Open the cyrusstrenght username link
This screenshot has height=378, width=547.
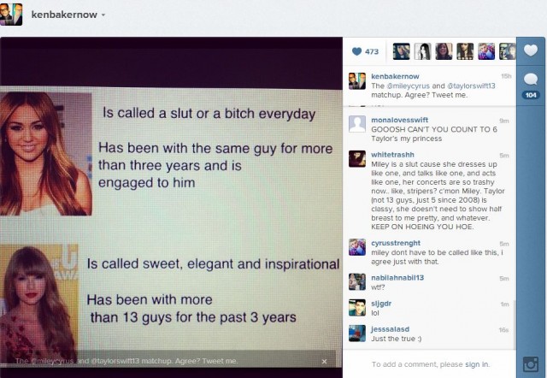[398, 244]
